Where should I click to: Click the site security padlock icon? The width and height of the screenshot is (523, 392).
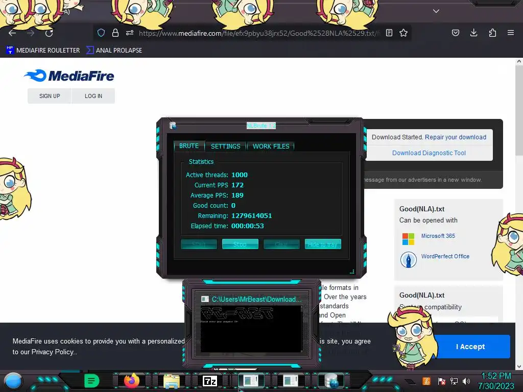click(x=115, y=33)
